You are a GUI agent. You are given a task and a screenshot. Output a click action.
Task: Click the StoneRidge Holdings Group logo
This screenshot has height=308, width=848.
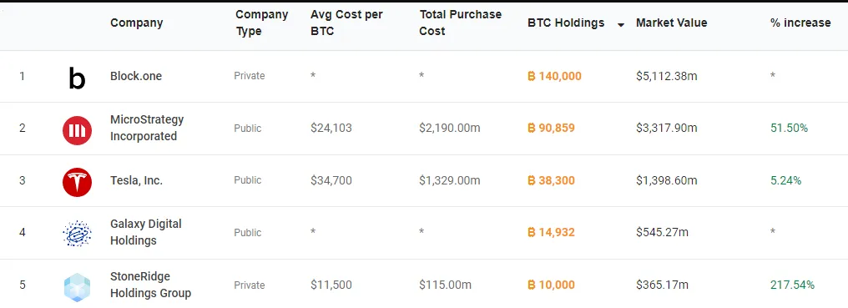point(77,286)
